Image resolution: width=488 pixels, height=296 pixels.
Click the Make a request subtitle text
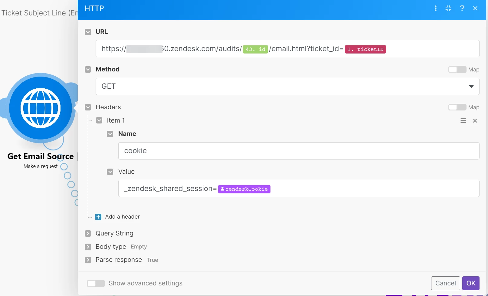click(41, 166)
